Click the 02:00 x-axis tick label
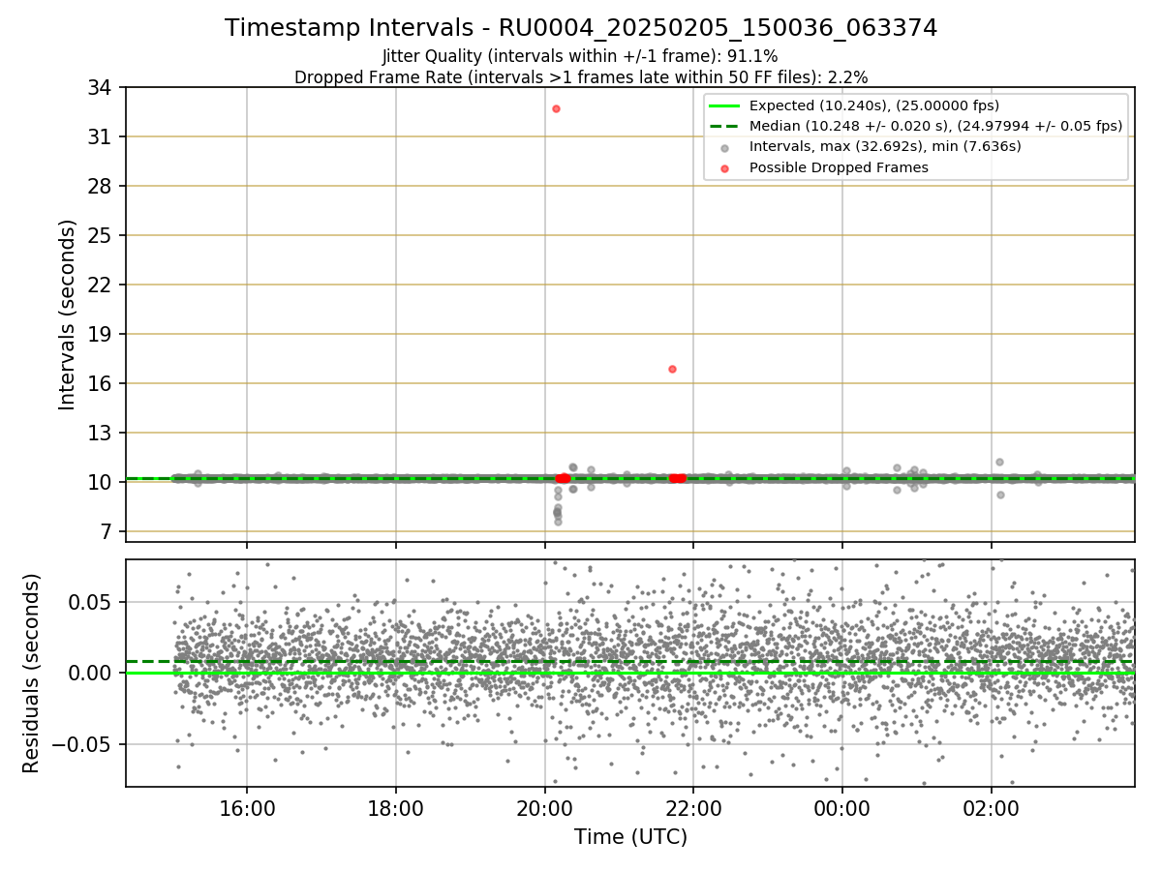This screenshot has height=871, width=1162. coord(992,807)
